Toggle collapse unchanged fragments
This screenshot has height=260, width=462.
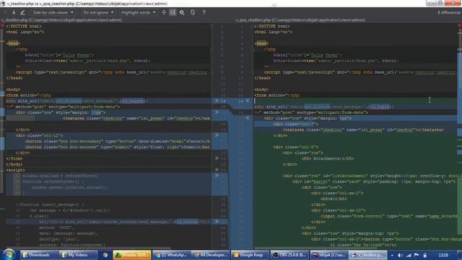(164, 12)
